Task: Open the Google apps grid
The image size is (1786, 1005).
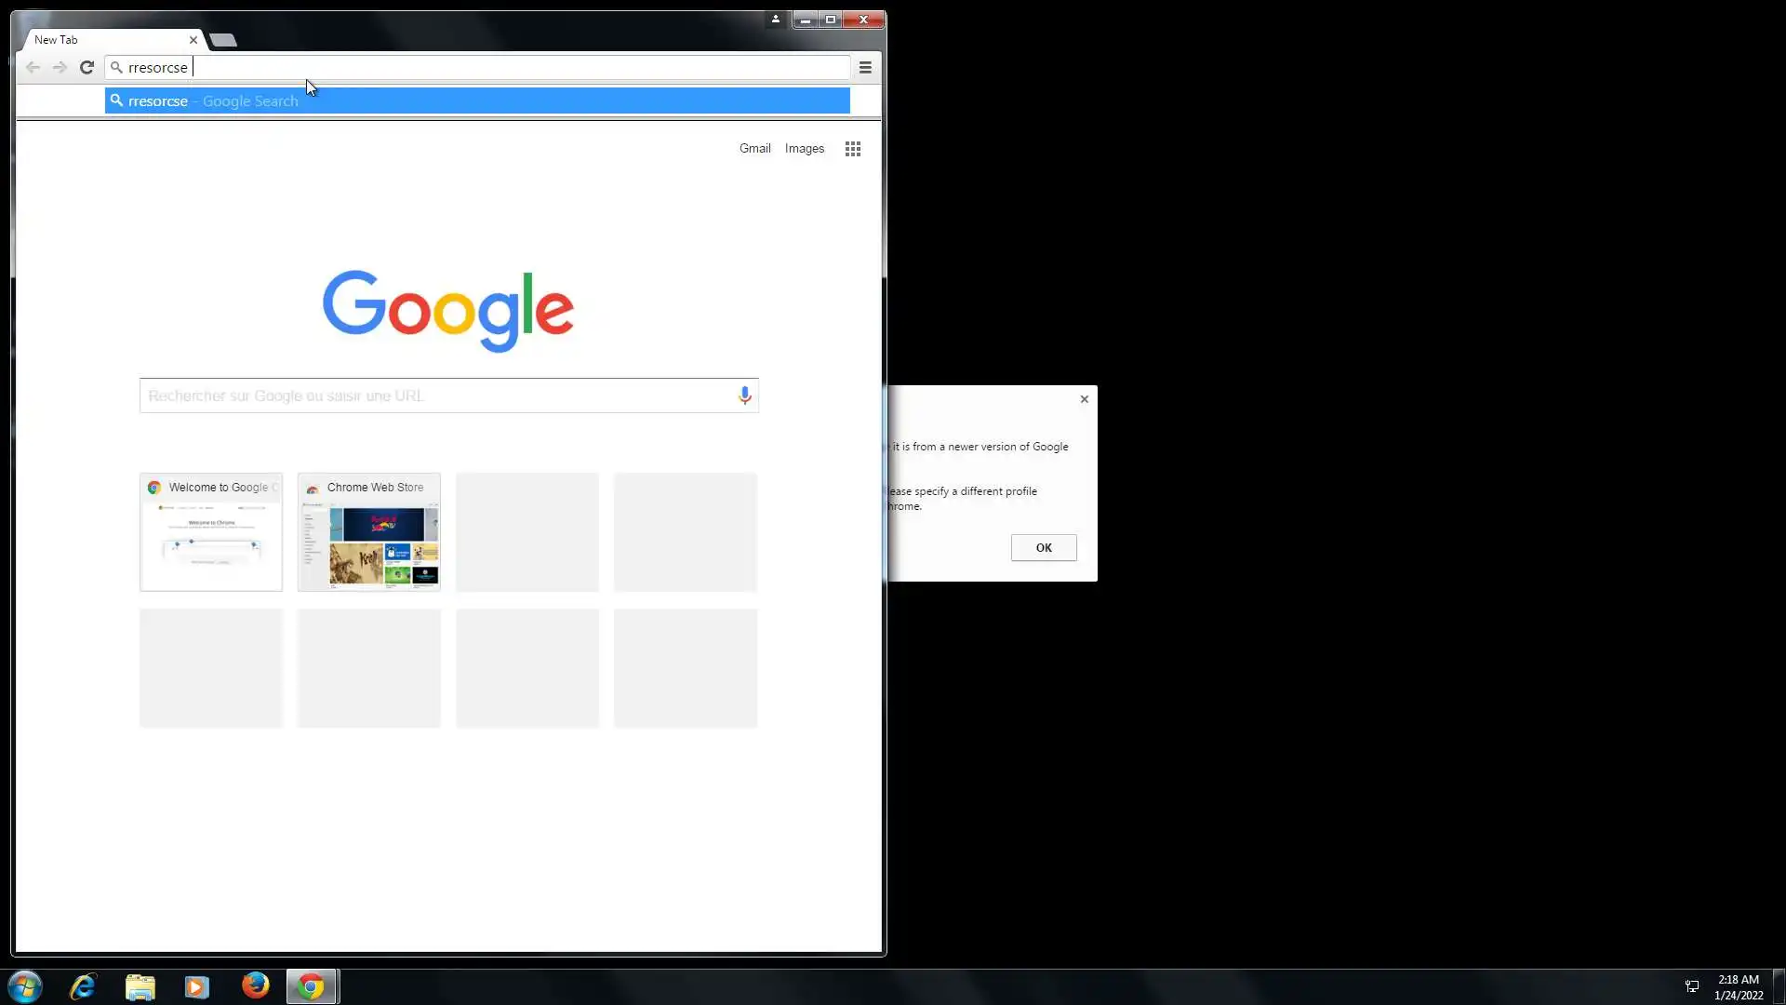Action: [852, 149]
